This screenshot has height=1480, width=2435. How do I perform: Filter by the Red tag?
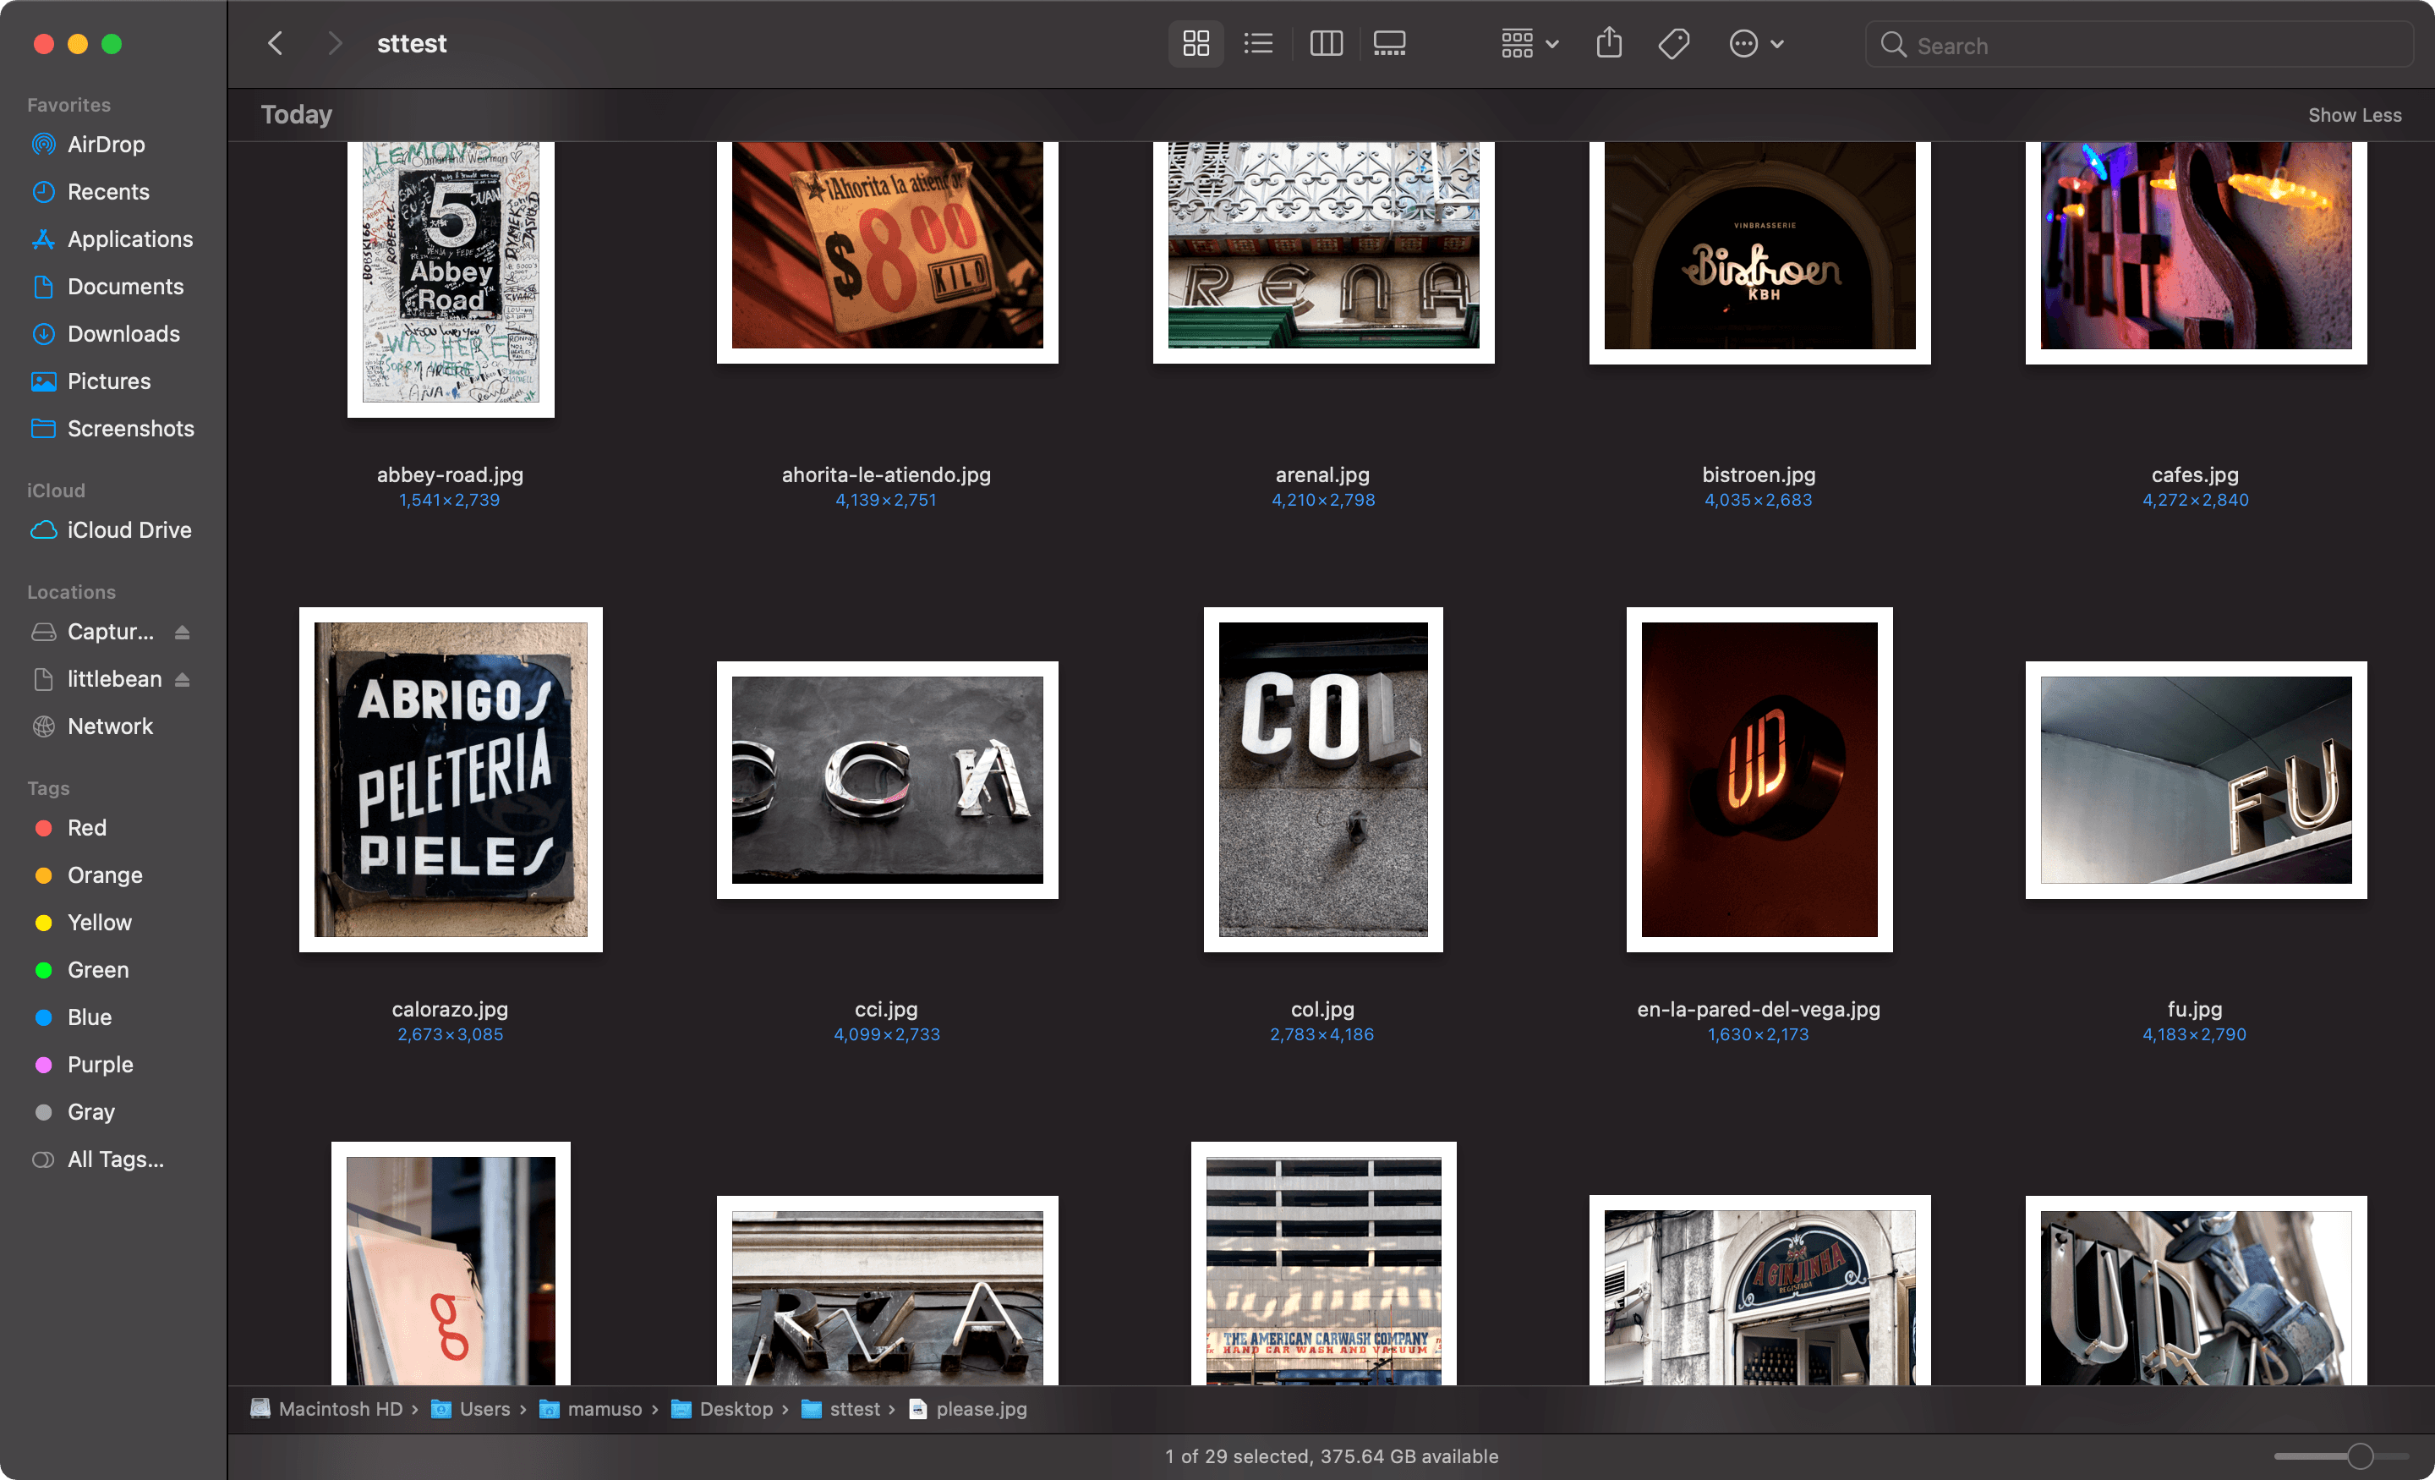87,827
